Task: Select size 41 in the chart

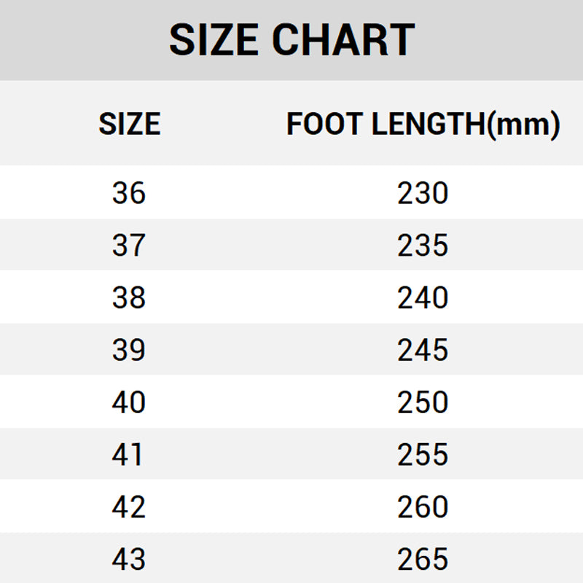Action: 129,455
